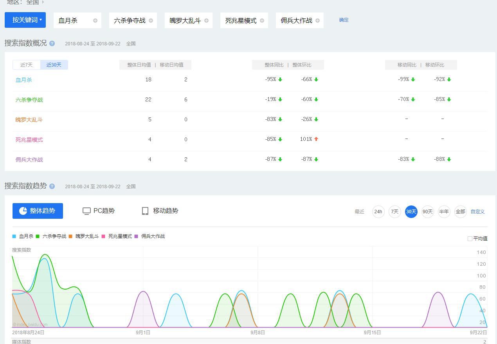
Task: Click the orange 魄罗大乱斗 legend swatch
Action: coord(70,236)
